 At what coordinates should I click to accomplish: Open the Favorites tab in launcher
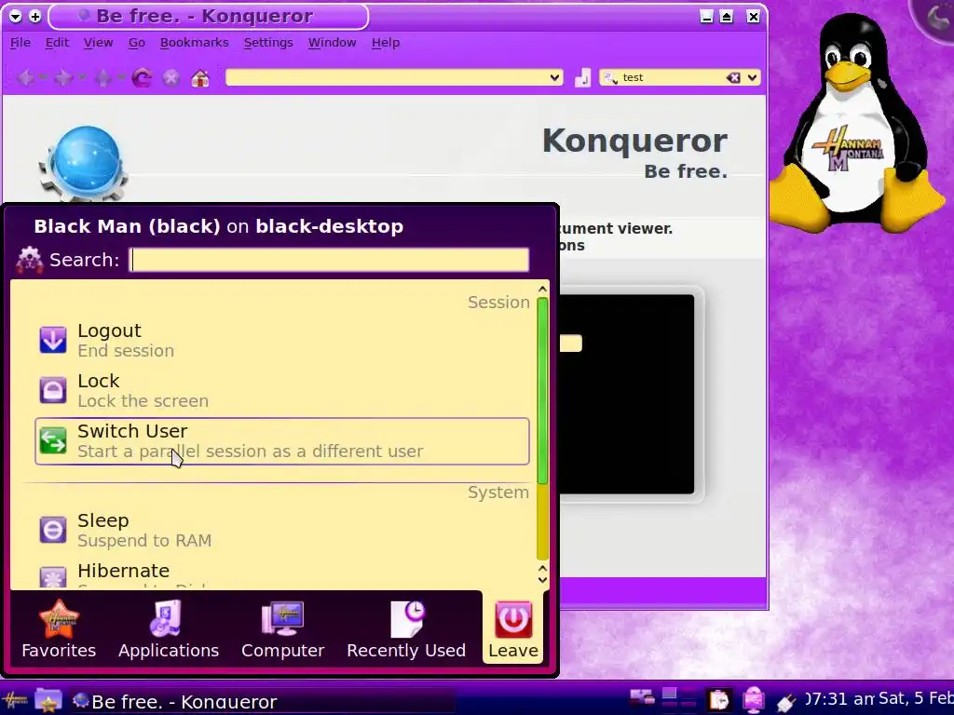click(x=59, y=629)
